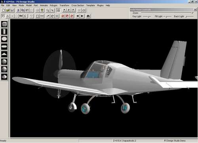Screen dimensions: 198x143
Task: Click the Cut scissors icon
Action: coord(18,10)
